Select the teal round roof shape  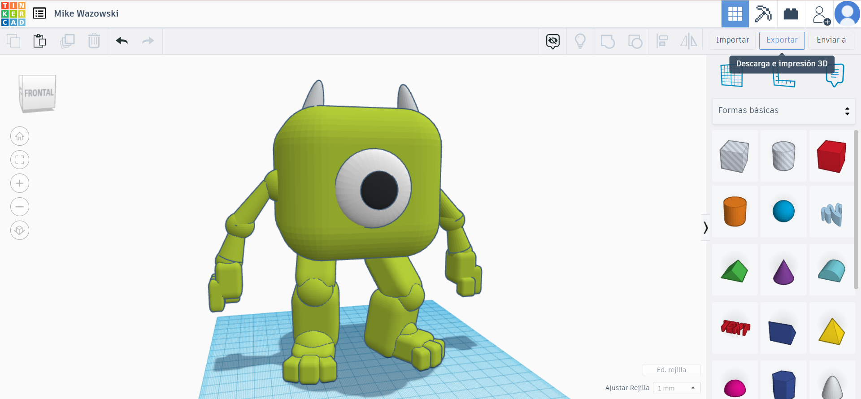[832, 270]
